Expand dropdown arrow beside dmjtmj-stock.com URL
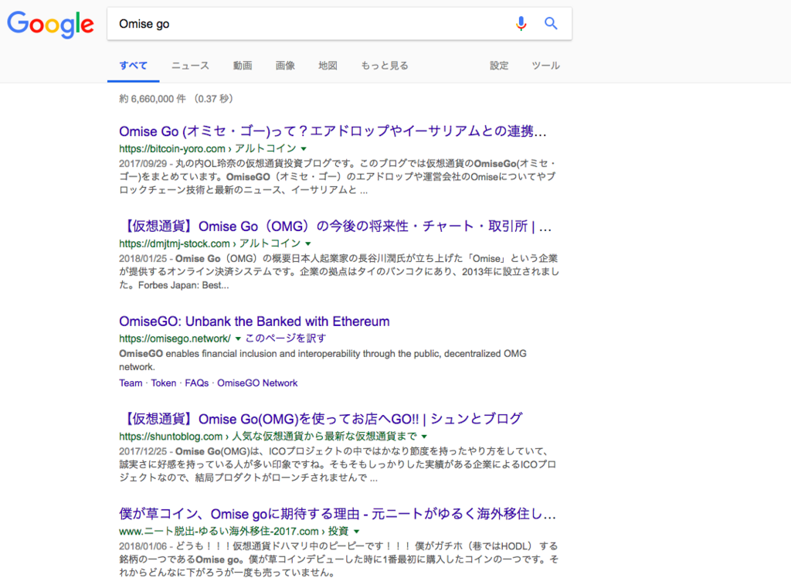Image resolution: width=791 pixels, height=585 pixels. (308, 243)
